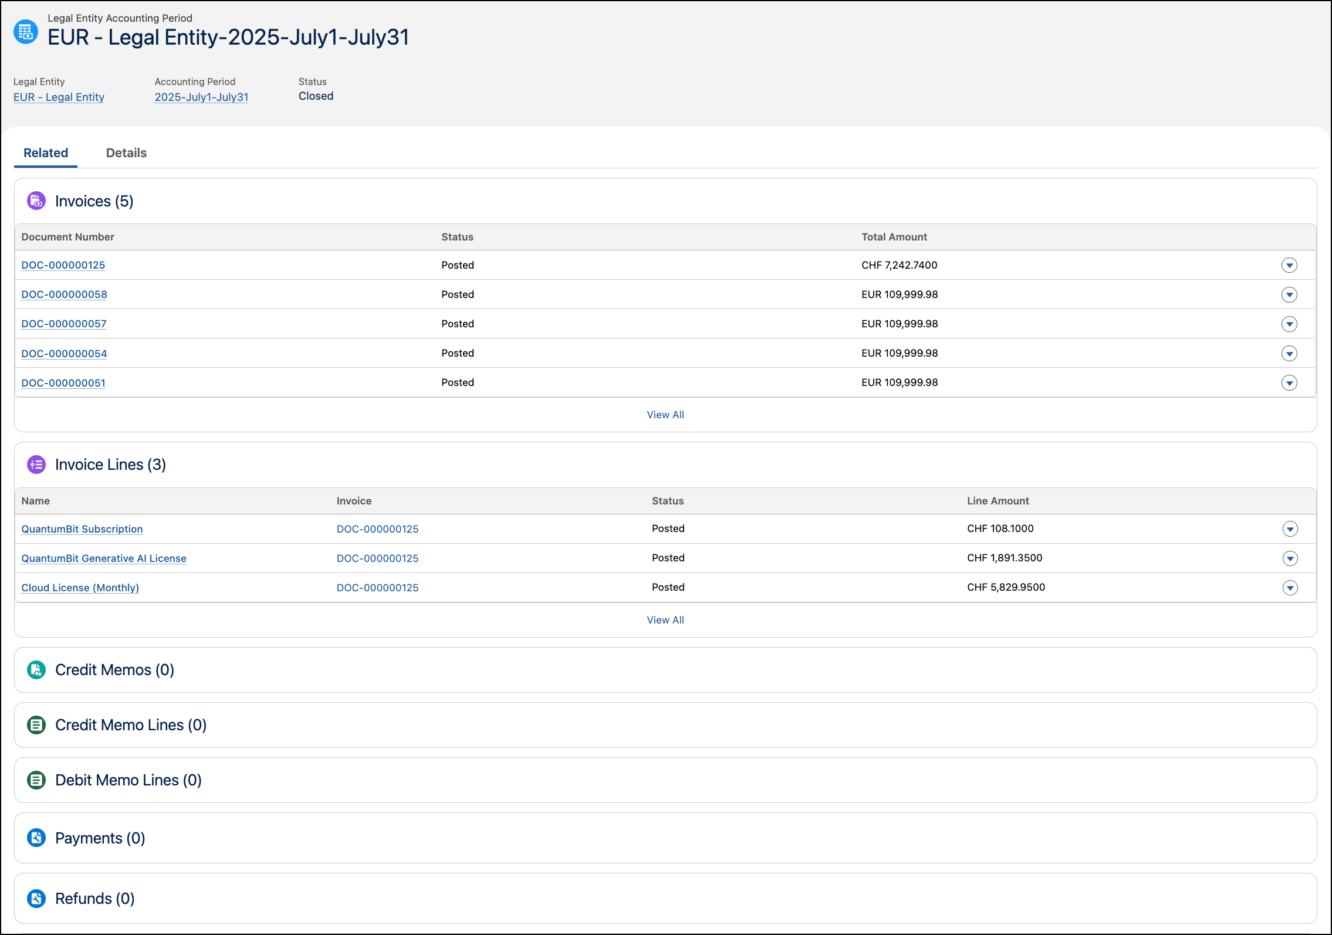Open row actions for invoice DOC-000000054

[x=1289, y=353]
